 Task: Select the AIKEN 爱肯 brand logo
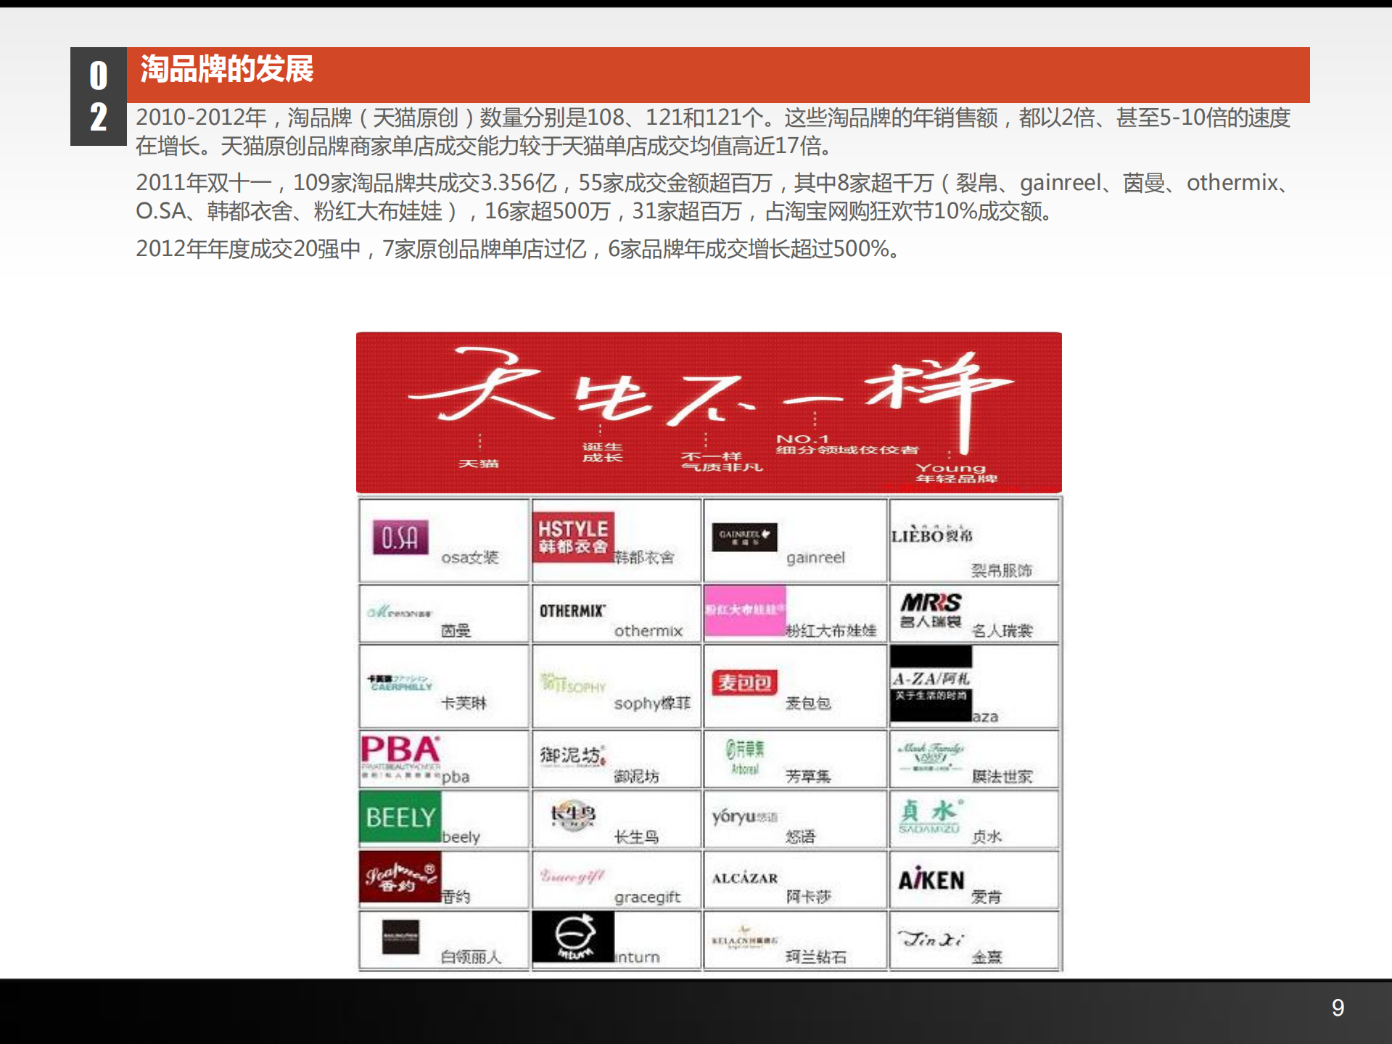click(x=932, y=879)
